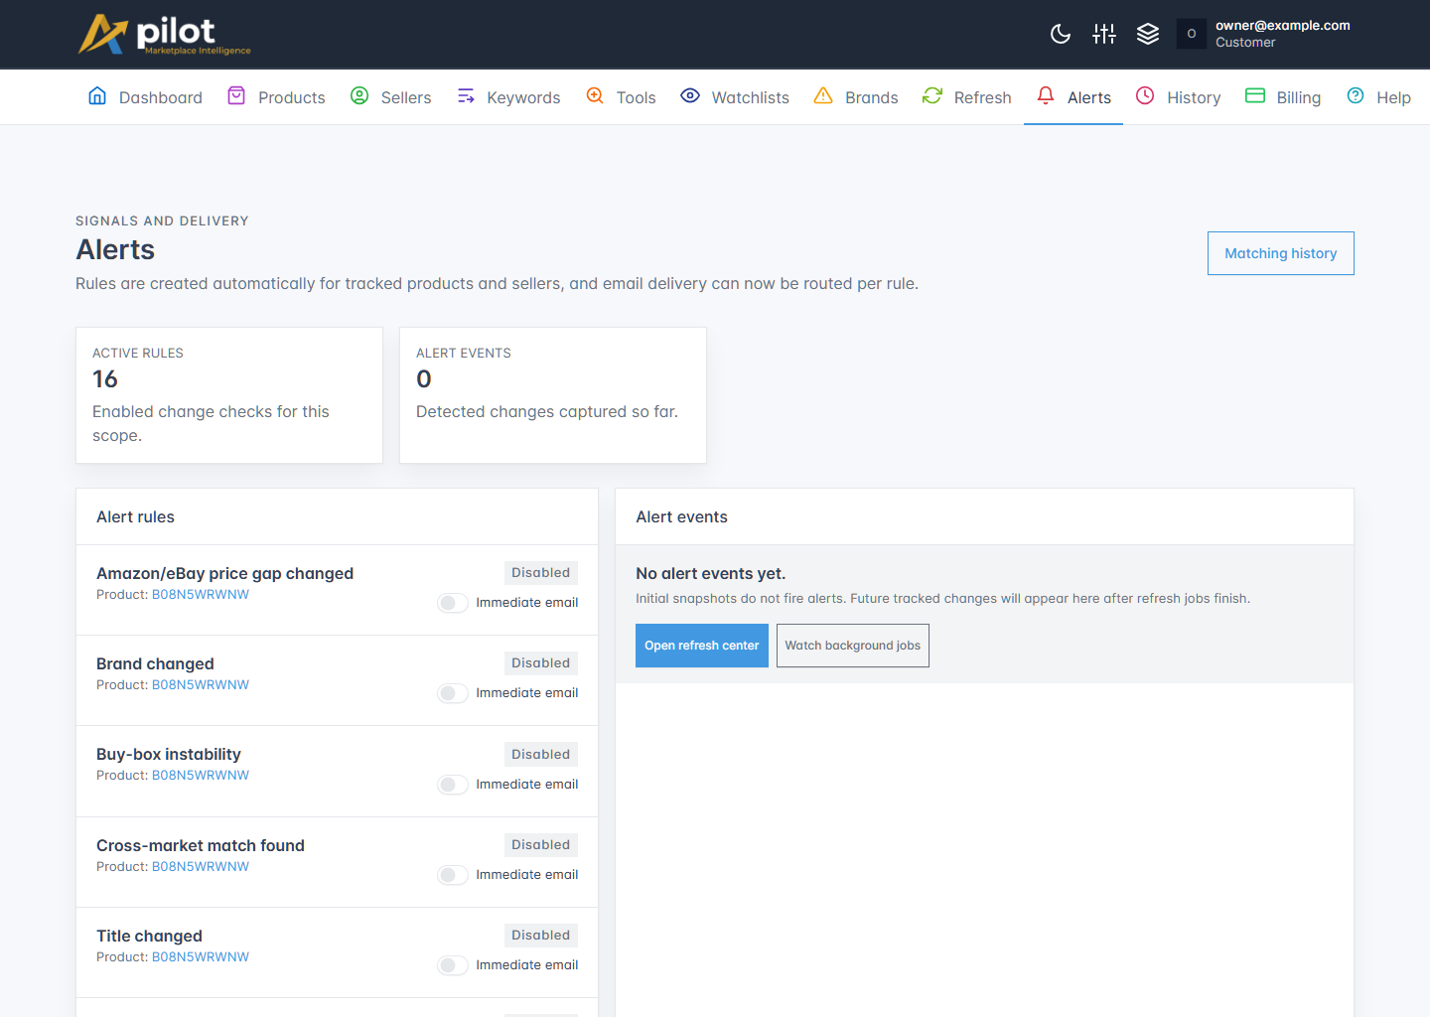This screenshot has height=1017, width=1430.
Task: Click Watch background jobs button
Action: (x=852, y=646)
